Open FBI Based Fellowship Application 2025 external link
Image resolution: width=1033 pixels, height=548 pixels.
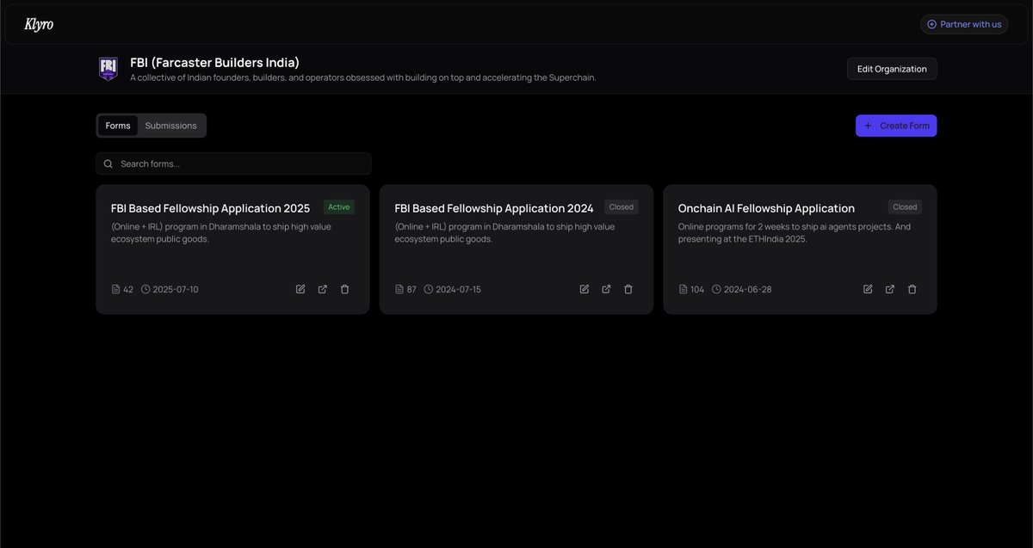tap(323, 289)
